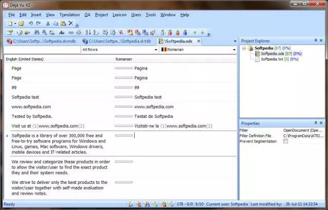Open the Romanian language dropdown
The height and width of the screenshot is (210, 328).
234,50
